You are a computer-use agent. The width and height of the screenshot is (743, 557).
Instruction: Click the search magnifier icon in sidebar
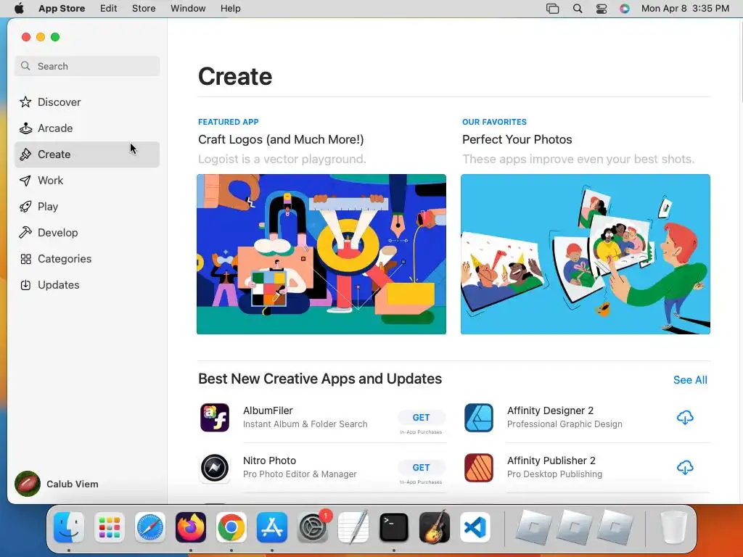tap(25, 66)
